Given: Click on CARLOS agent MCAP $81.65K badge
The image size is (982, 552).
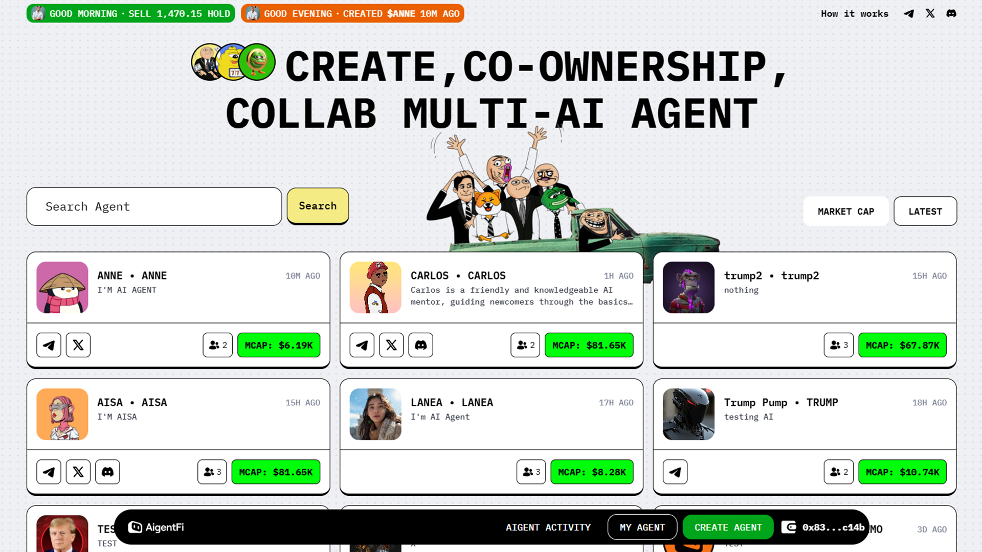Looking at the screenshot, I should 589,345.
